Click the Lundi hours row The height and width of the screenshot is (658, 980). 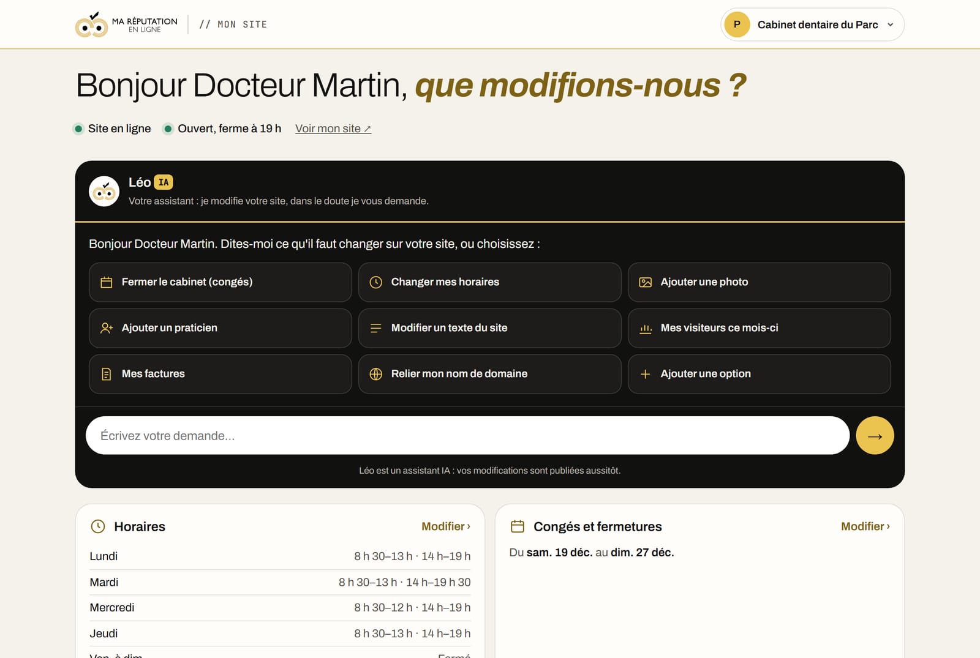(x=280, y=556)
